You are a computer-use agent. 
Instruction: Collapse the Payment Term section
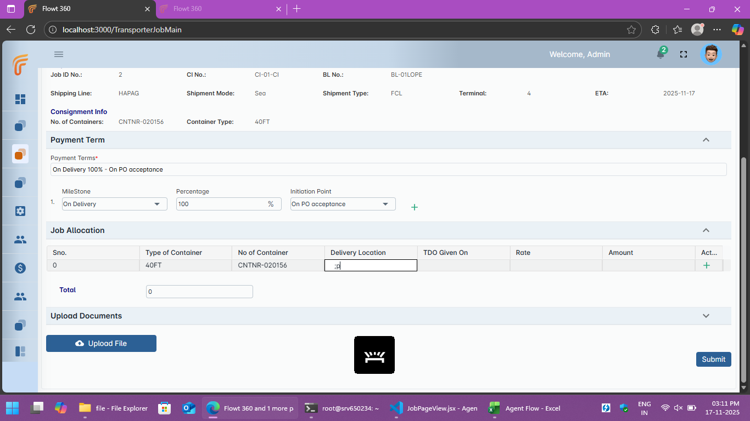[706, 140]
